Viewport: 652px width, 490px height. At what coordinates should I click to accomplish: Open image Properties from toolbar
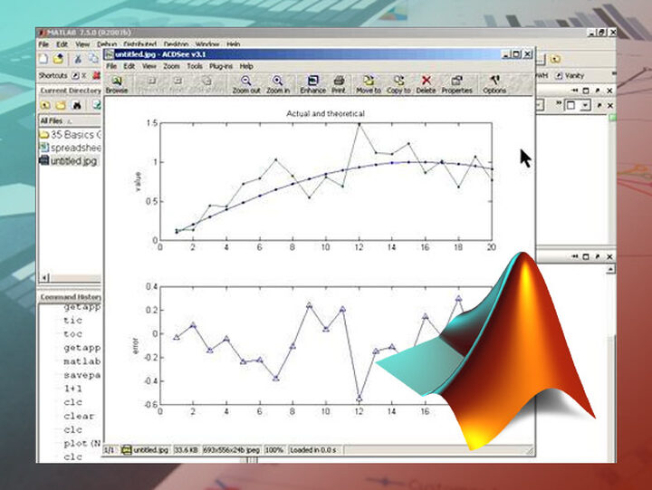[x=456, y=82]
